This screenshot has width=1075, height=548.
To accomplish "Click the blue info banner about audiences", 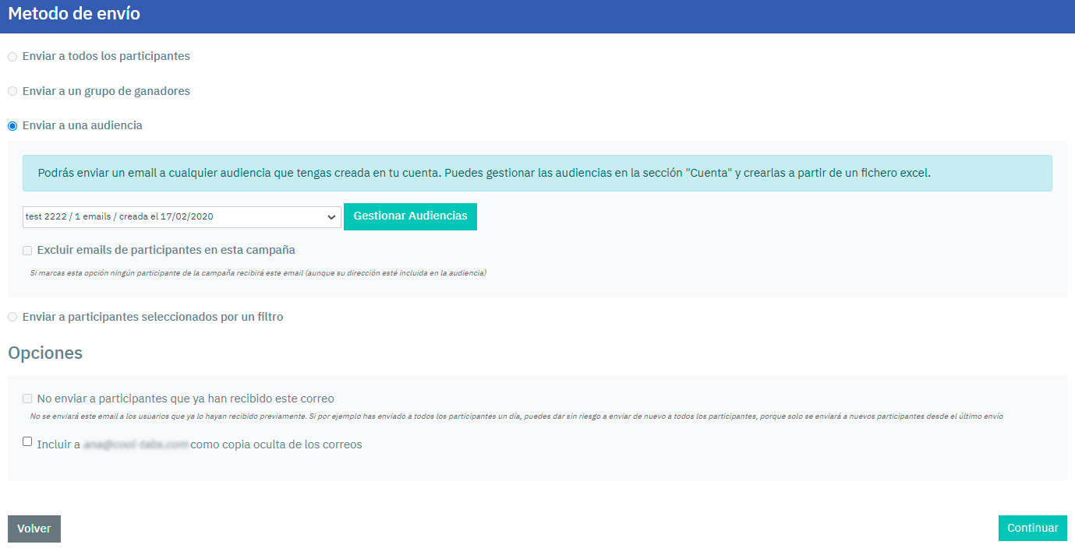I will [x=537, y=173].
